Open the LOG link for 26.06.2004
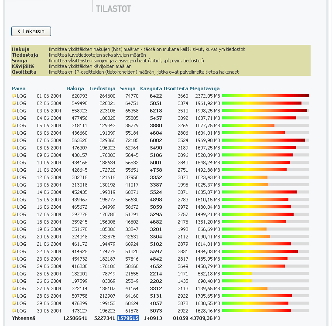Image resolution: width=332 pixels, height=326 pixels. pyautogui.click(x=21, y=281)
